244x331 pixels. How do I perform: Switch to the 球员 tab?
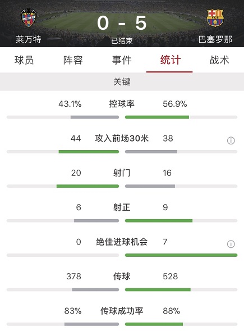[24, 60]
